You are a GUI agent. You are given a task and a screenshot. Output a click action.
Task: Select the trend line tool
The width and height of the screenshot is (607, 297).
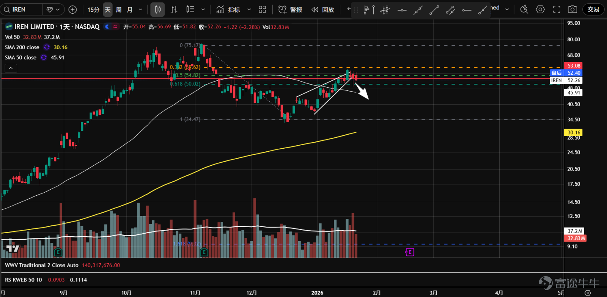click(x=418, y=10)
